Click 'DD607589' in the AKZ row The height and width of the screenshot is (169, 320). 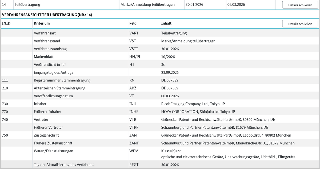click(170, 88)
